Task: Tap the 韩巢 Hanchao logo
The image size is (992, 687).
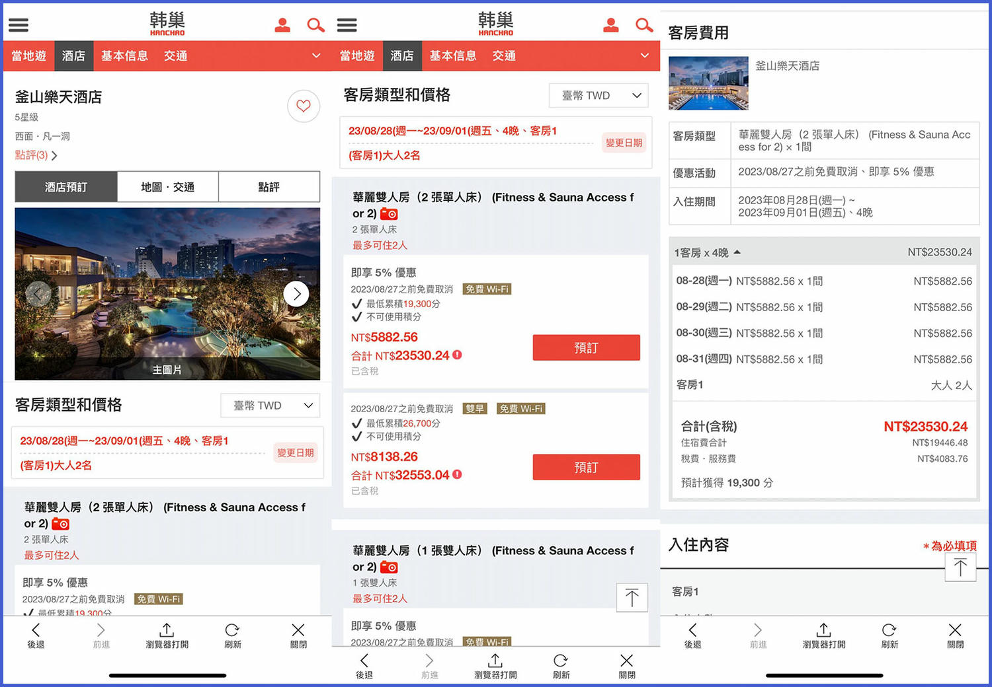Action: click(x=167, y=22)
